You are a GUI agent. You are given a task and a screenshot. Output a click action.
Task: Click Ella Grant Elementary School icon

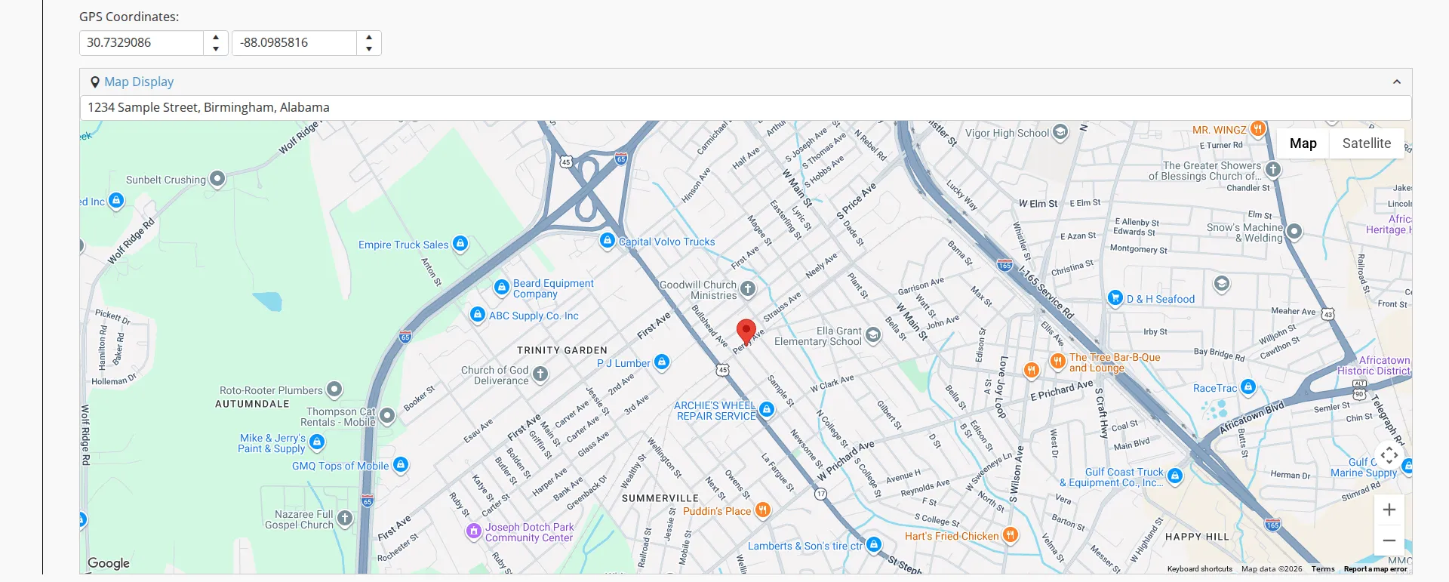[873, 334]
